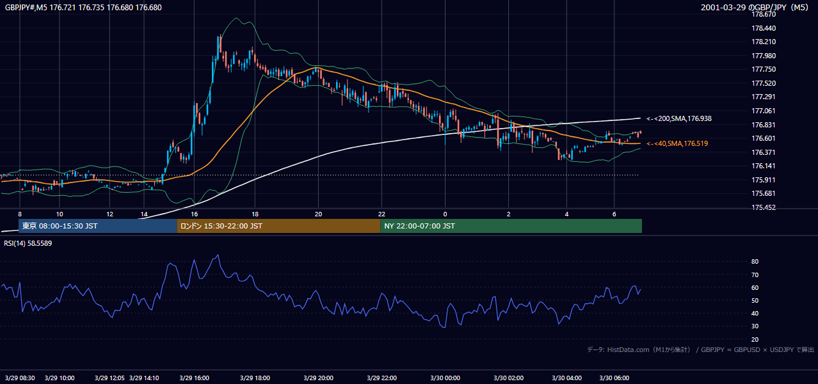818x384 pixels.
Task: Click the price axis value 177.750
Action: tap(764, 70)
